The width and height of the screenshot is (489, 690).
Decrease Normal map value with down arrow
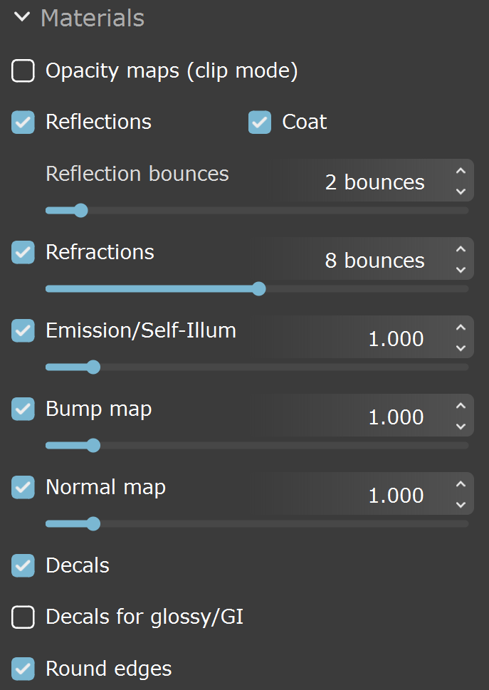461,505
